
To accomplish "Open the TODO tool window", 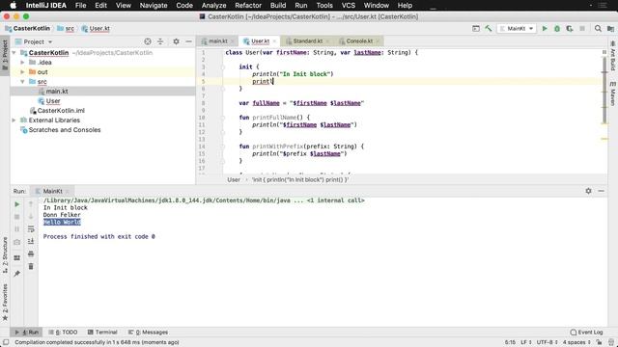I will tap(63, 332).
